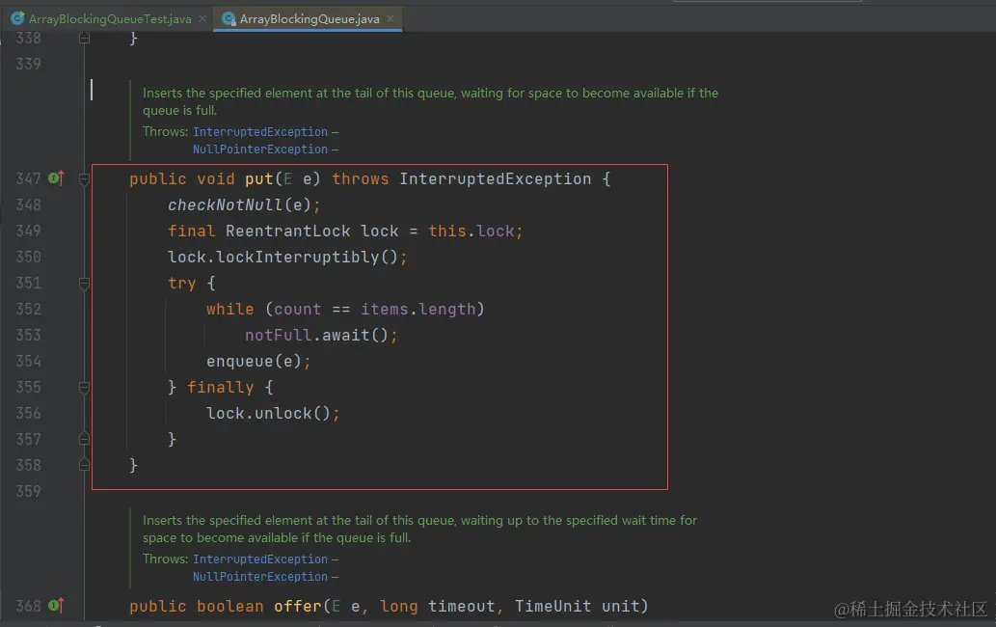996x627 pixels.
Task: Click the fold end marker at line 358
Action: pyautogui.click(x=84, y=465)
